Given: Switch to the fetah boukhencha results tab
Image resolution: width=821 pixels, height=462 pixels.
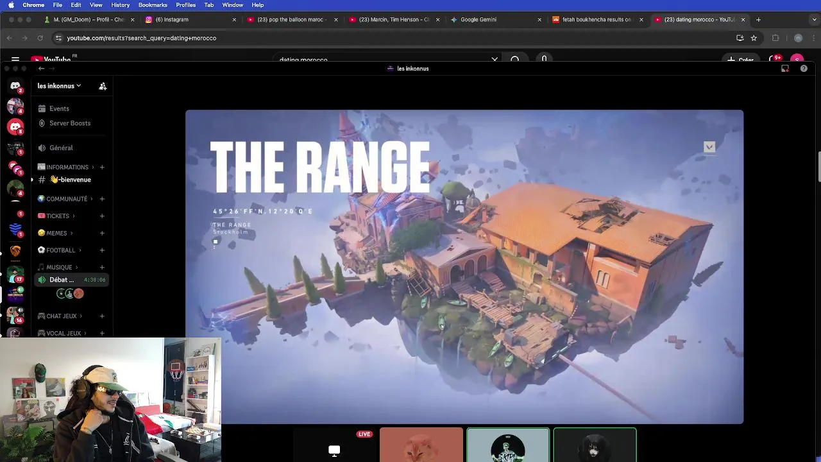Looking at the screenshot, I should pyautogui.click(x=598, y=19).
